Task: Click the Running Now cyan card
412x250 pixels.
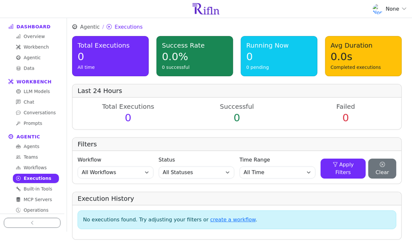Action: pos(279,56)
